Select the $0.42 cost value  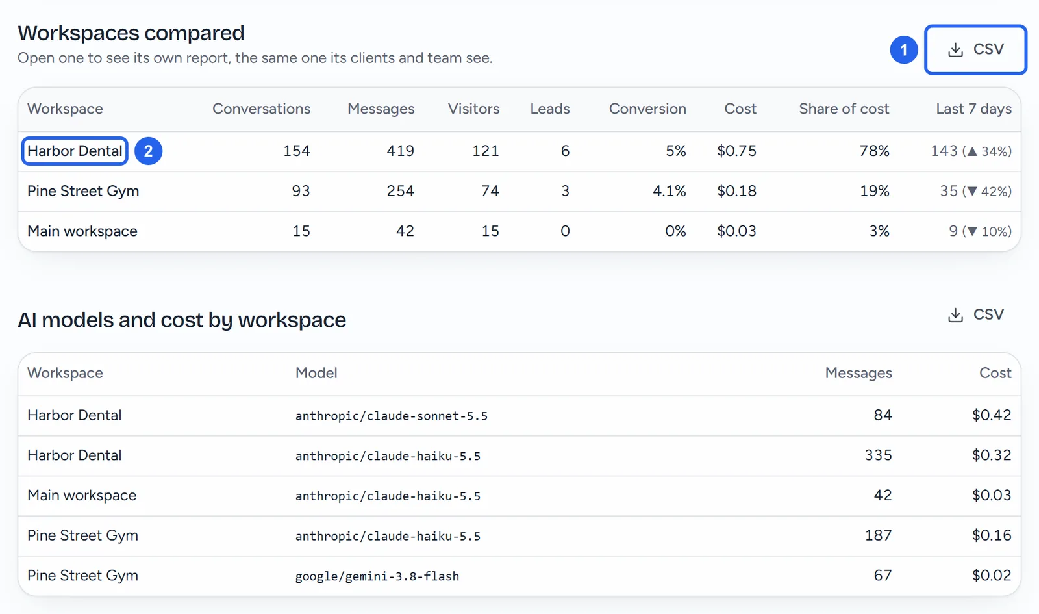(x=992, y=415)
